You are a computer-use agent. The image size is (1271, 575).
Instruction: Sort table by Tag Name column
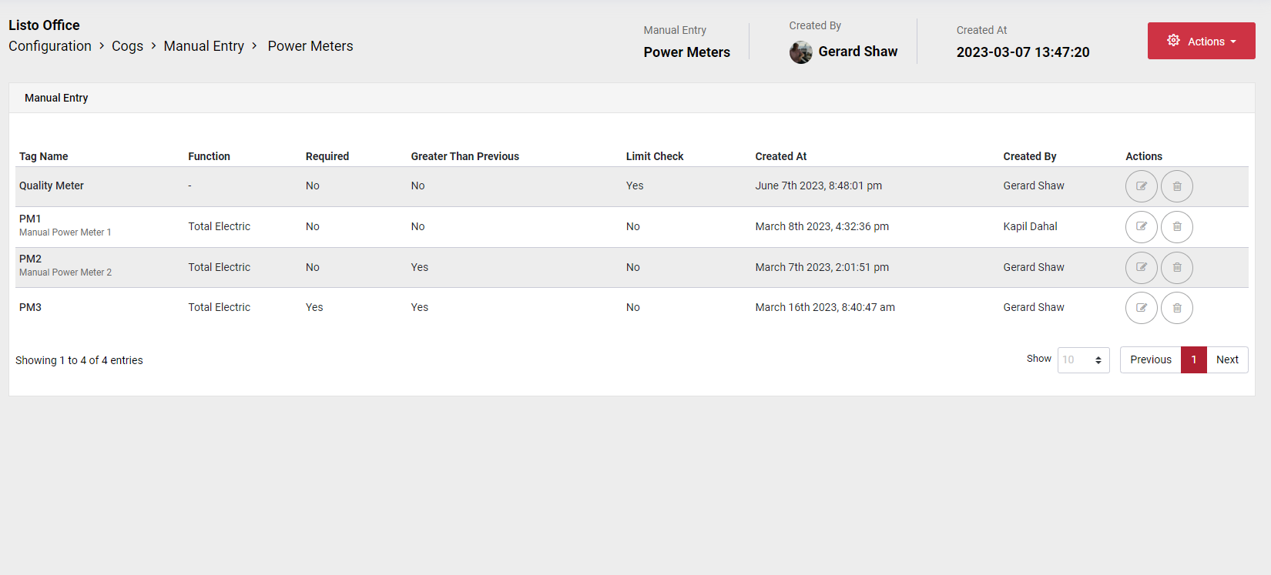pyautogui.click(x=44, y=156)
